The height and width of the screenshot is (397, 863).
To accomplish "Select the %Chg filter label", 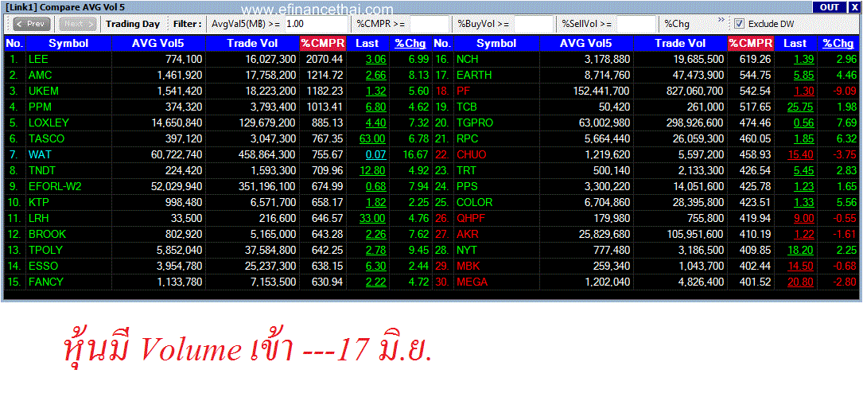I will 676,24.
